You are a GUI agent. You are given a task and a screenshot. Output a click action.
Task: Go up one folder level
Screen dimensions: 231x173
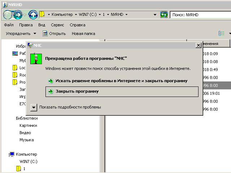33,15
